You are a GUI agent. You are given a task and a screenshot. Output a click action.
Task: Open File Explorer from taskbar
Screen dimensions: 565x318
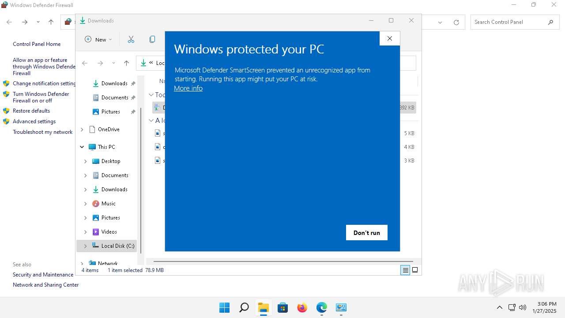point(264,307)
